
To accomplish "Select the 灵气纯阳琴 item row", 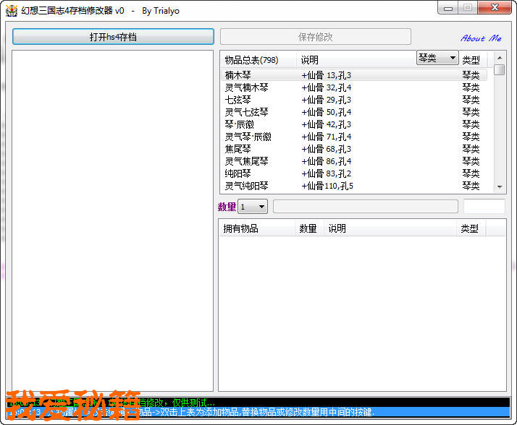I will pyautogui.click(x=246, y=186).
